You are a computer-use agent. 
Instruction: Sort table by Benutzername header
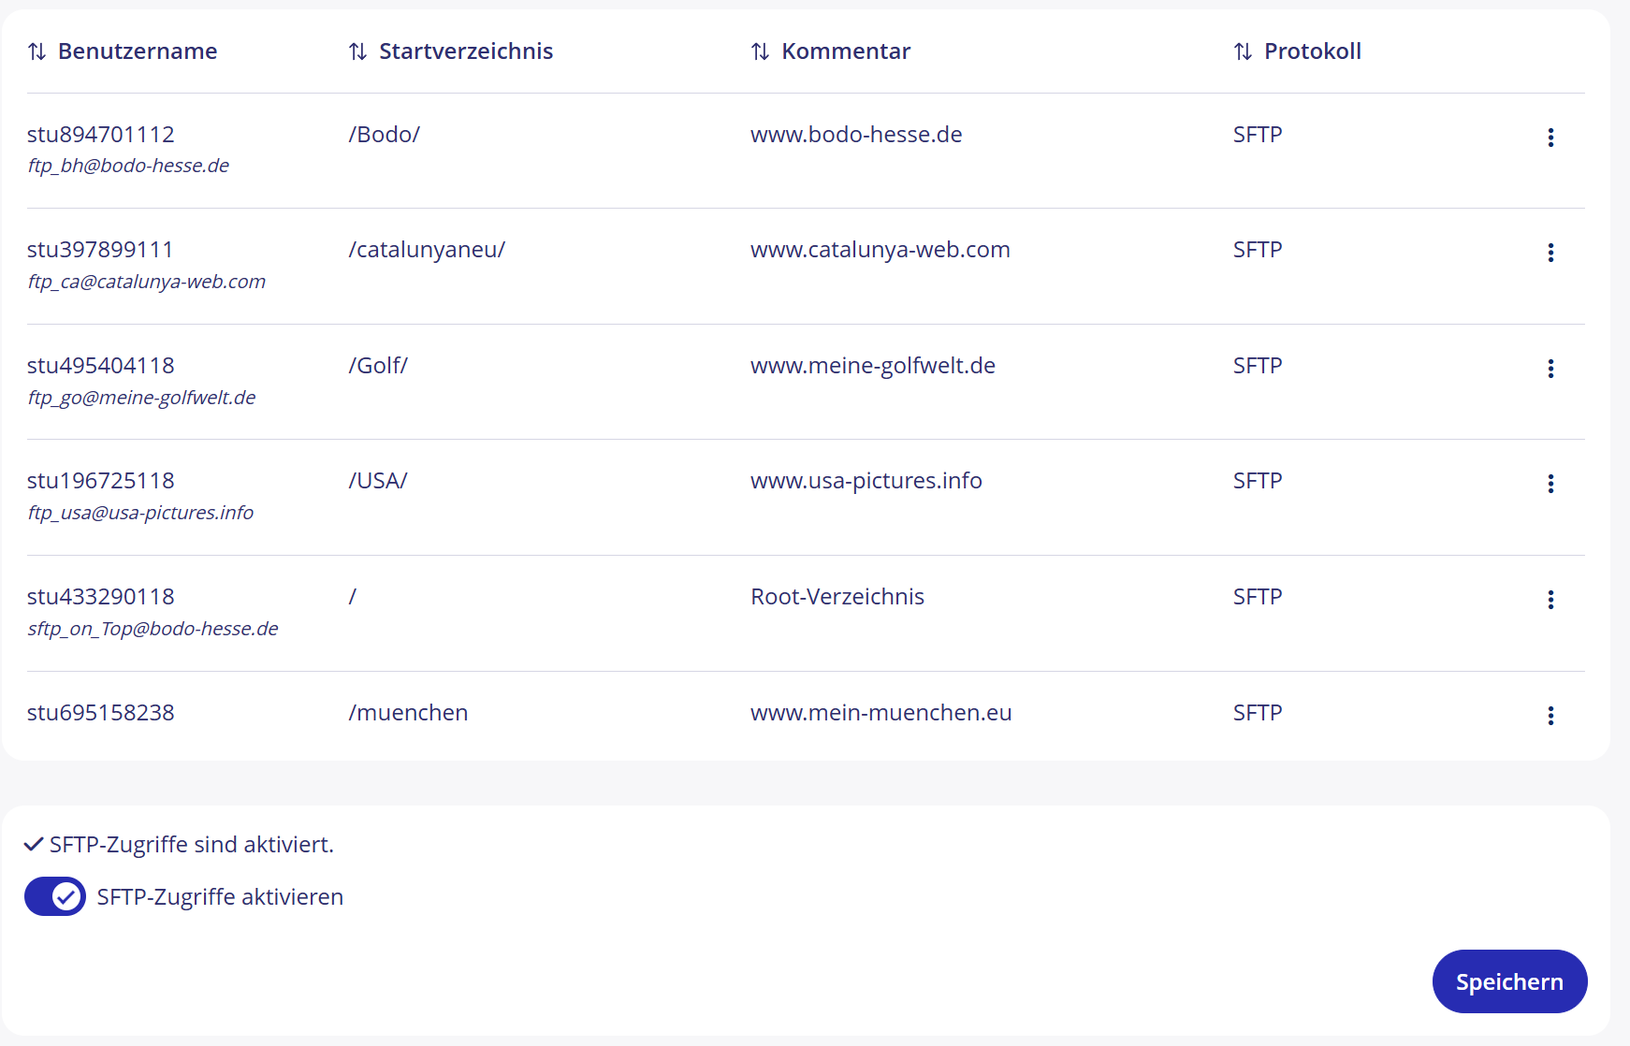click(x=138, y=51)
